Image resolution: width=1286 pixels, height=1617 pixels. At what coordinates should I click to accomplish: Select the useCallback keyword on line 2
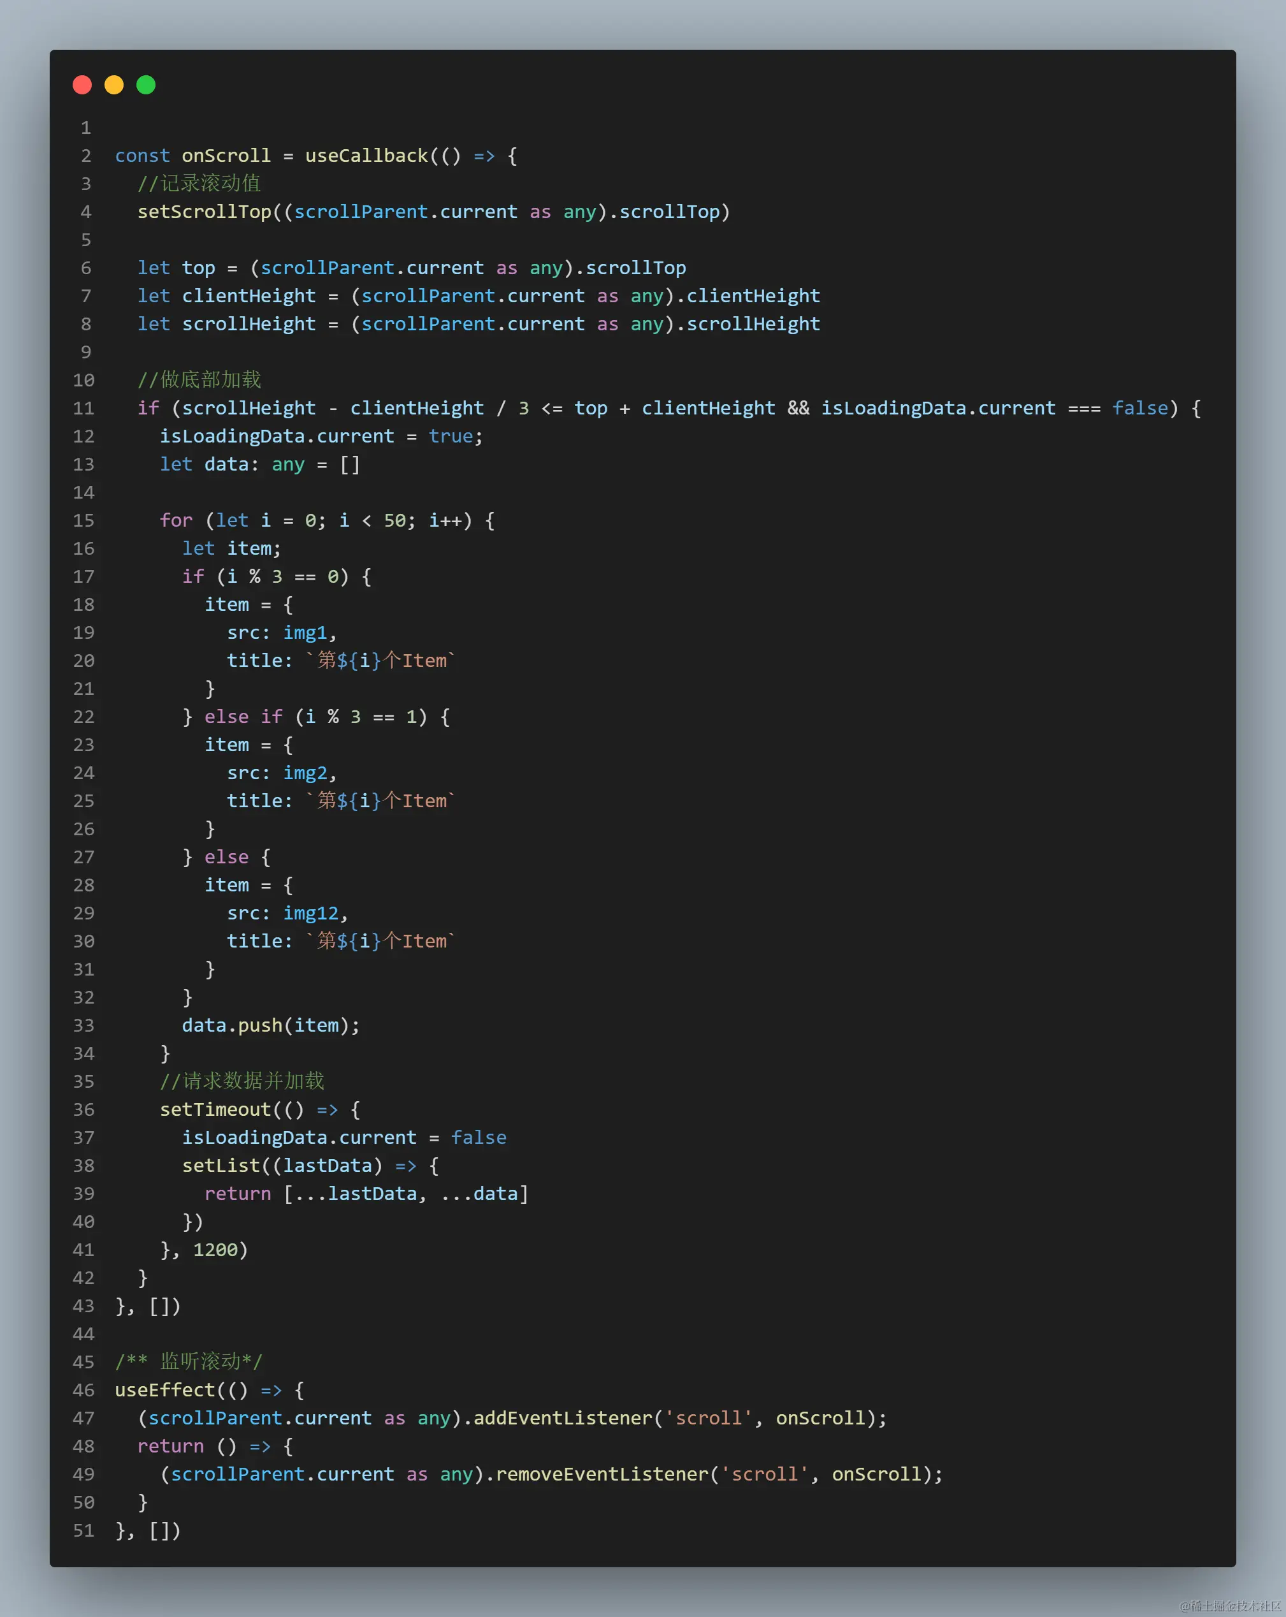pyautogui.click(x=366, y=155)
